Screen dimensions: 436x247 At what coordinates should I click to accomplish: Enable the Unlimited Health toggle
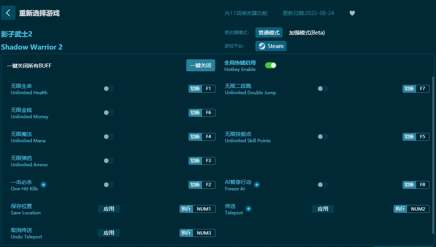(109, 89)
